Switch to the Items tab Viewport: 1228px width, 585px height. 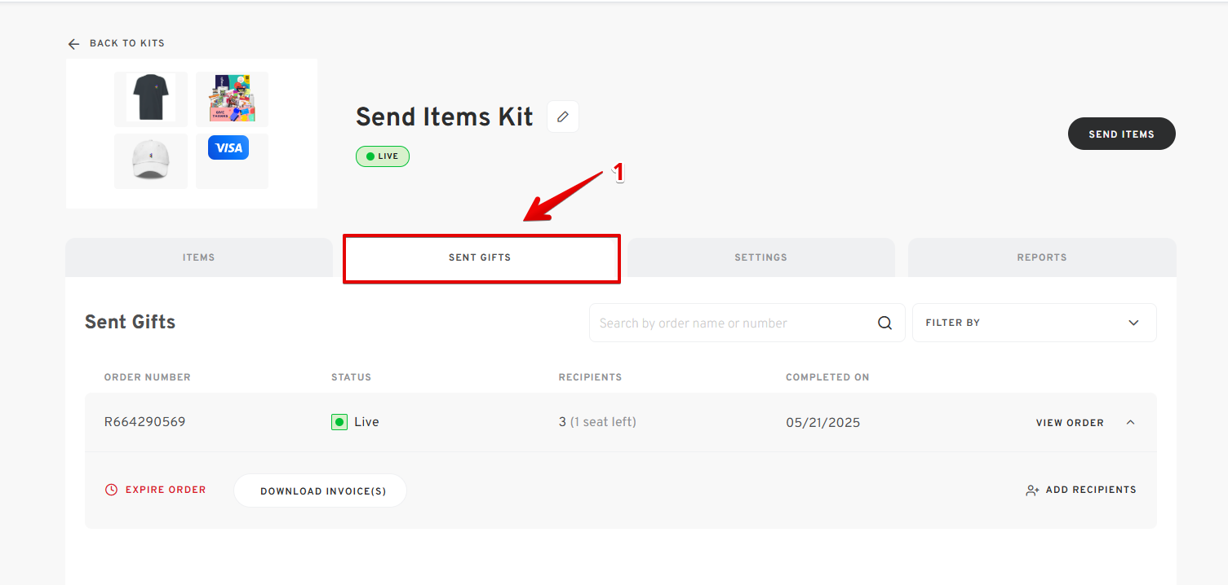click(x=199, y=257)
